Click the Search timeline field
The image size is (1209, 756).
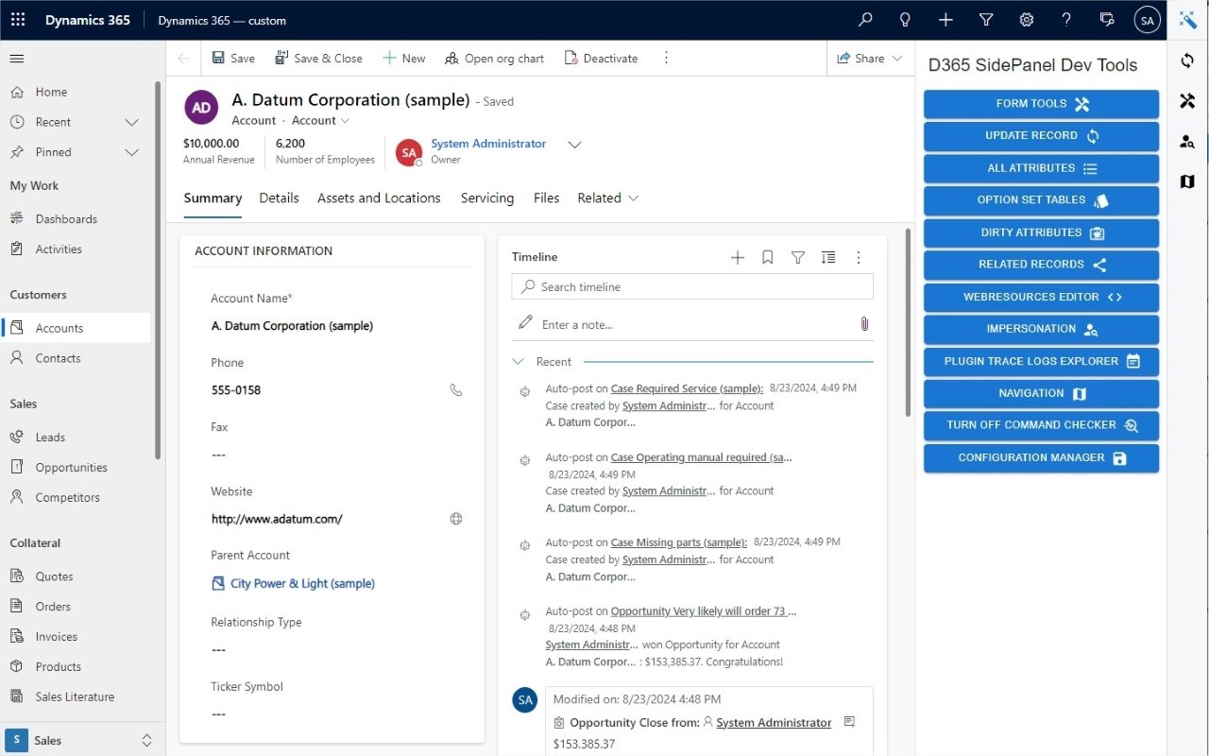[x=692, y=286]
